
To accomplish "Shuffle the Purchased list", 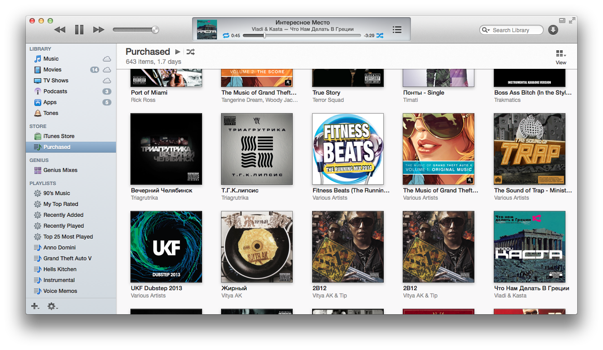I will point(191,52).
